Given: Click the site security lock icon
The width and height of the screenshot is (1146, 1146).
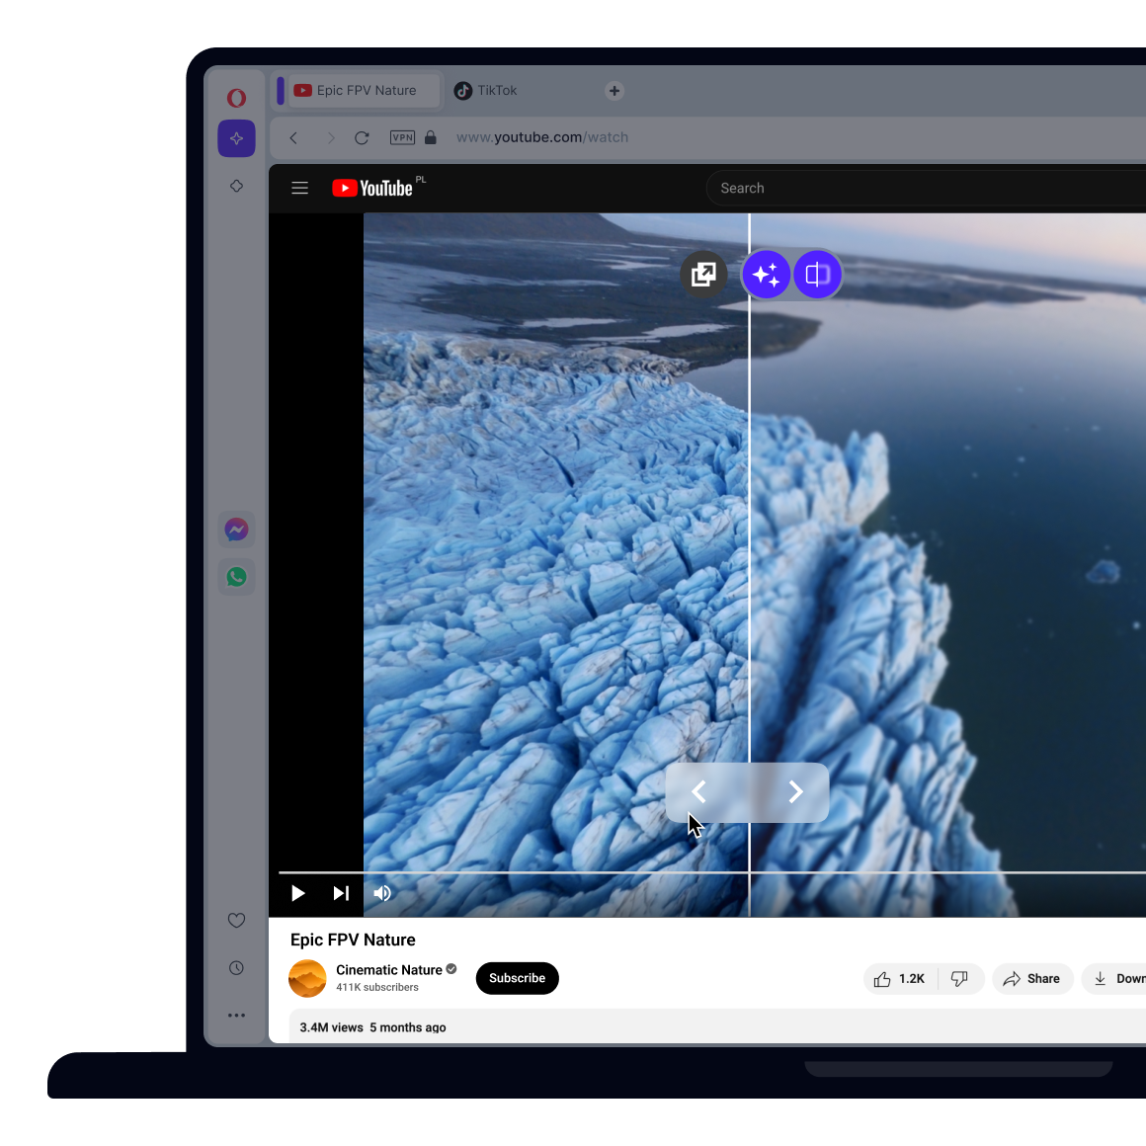Looking at the screenshot, I should [431, 137].
